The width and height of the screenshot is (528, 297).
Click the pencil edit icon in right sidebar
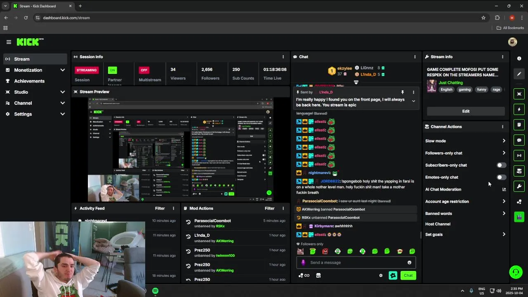pyautogui.click(x=519, y=74)
